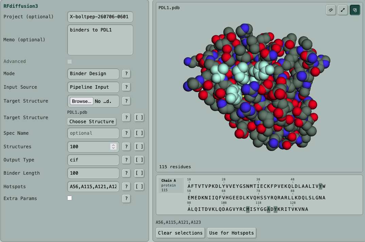The image size is (365, 242).
Task: Click Clear selections below the sequence
Action: coord(180,233)
